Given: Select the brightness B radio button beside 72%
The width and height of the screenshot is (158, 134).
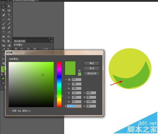Looking at the screenshot, I should point(66,88).
